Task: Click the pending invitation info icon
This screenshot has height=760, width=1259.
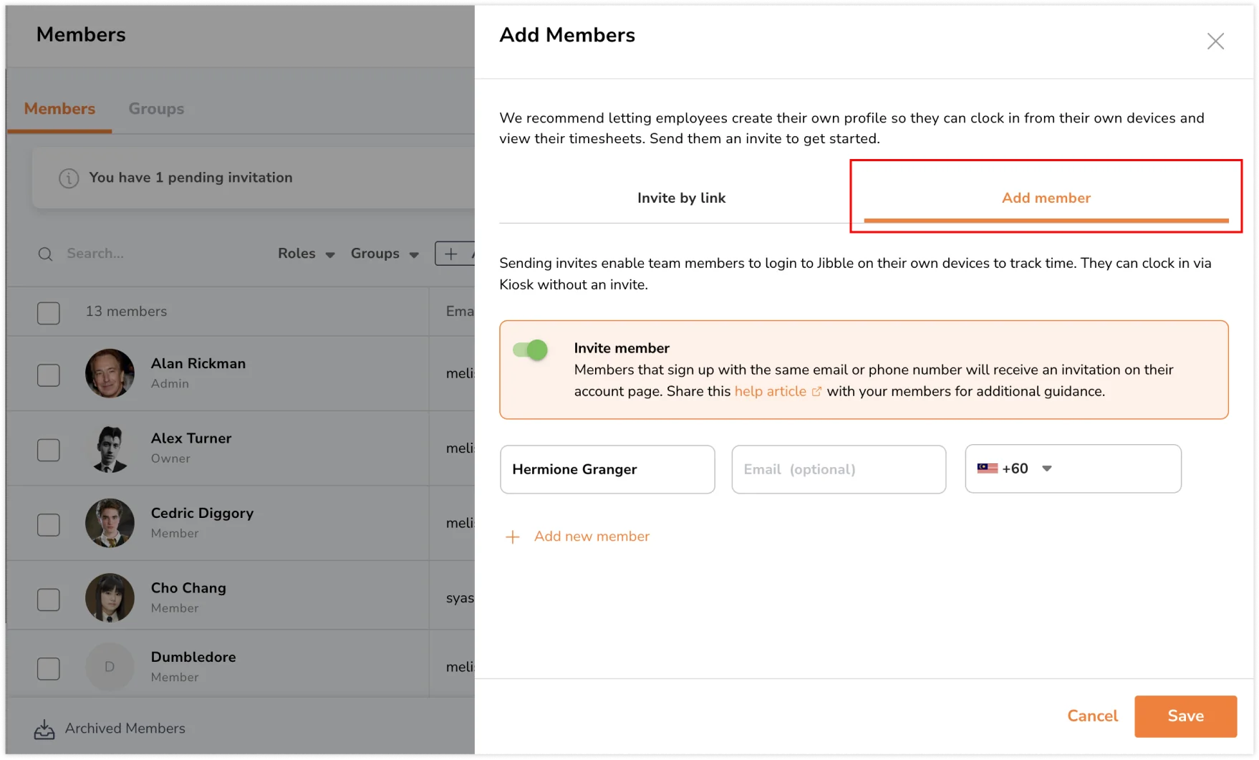Action: tap(69, 178)
